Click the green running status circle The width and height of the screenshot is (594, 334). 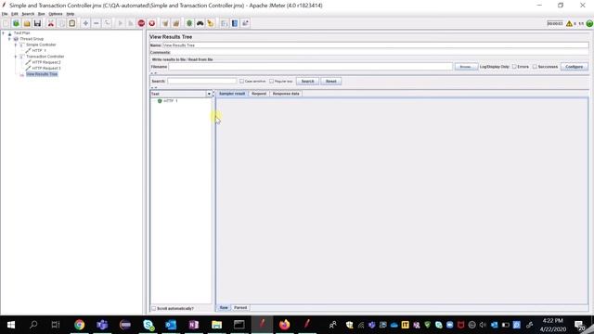click(x=589, y=23)
